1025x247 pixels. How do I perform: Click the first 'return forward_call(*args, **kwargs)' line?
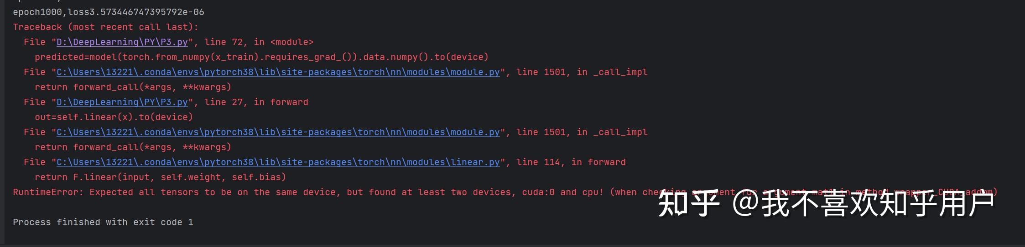tap(133, 87)
